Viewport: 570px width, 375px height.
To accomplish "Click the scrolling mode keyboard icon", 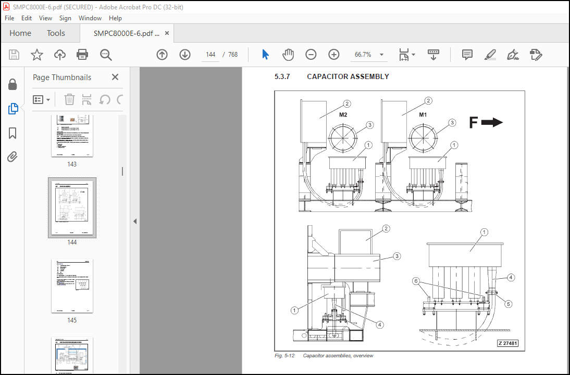I will (433, 55).
